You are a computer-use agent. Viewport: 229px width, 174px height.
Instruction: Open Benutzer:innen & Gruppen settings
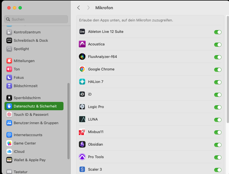[34, 123]
